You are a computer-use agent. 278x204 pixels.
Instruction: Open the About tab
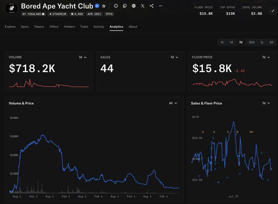click(133, 27)
